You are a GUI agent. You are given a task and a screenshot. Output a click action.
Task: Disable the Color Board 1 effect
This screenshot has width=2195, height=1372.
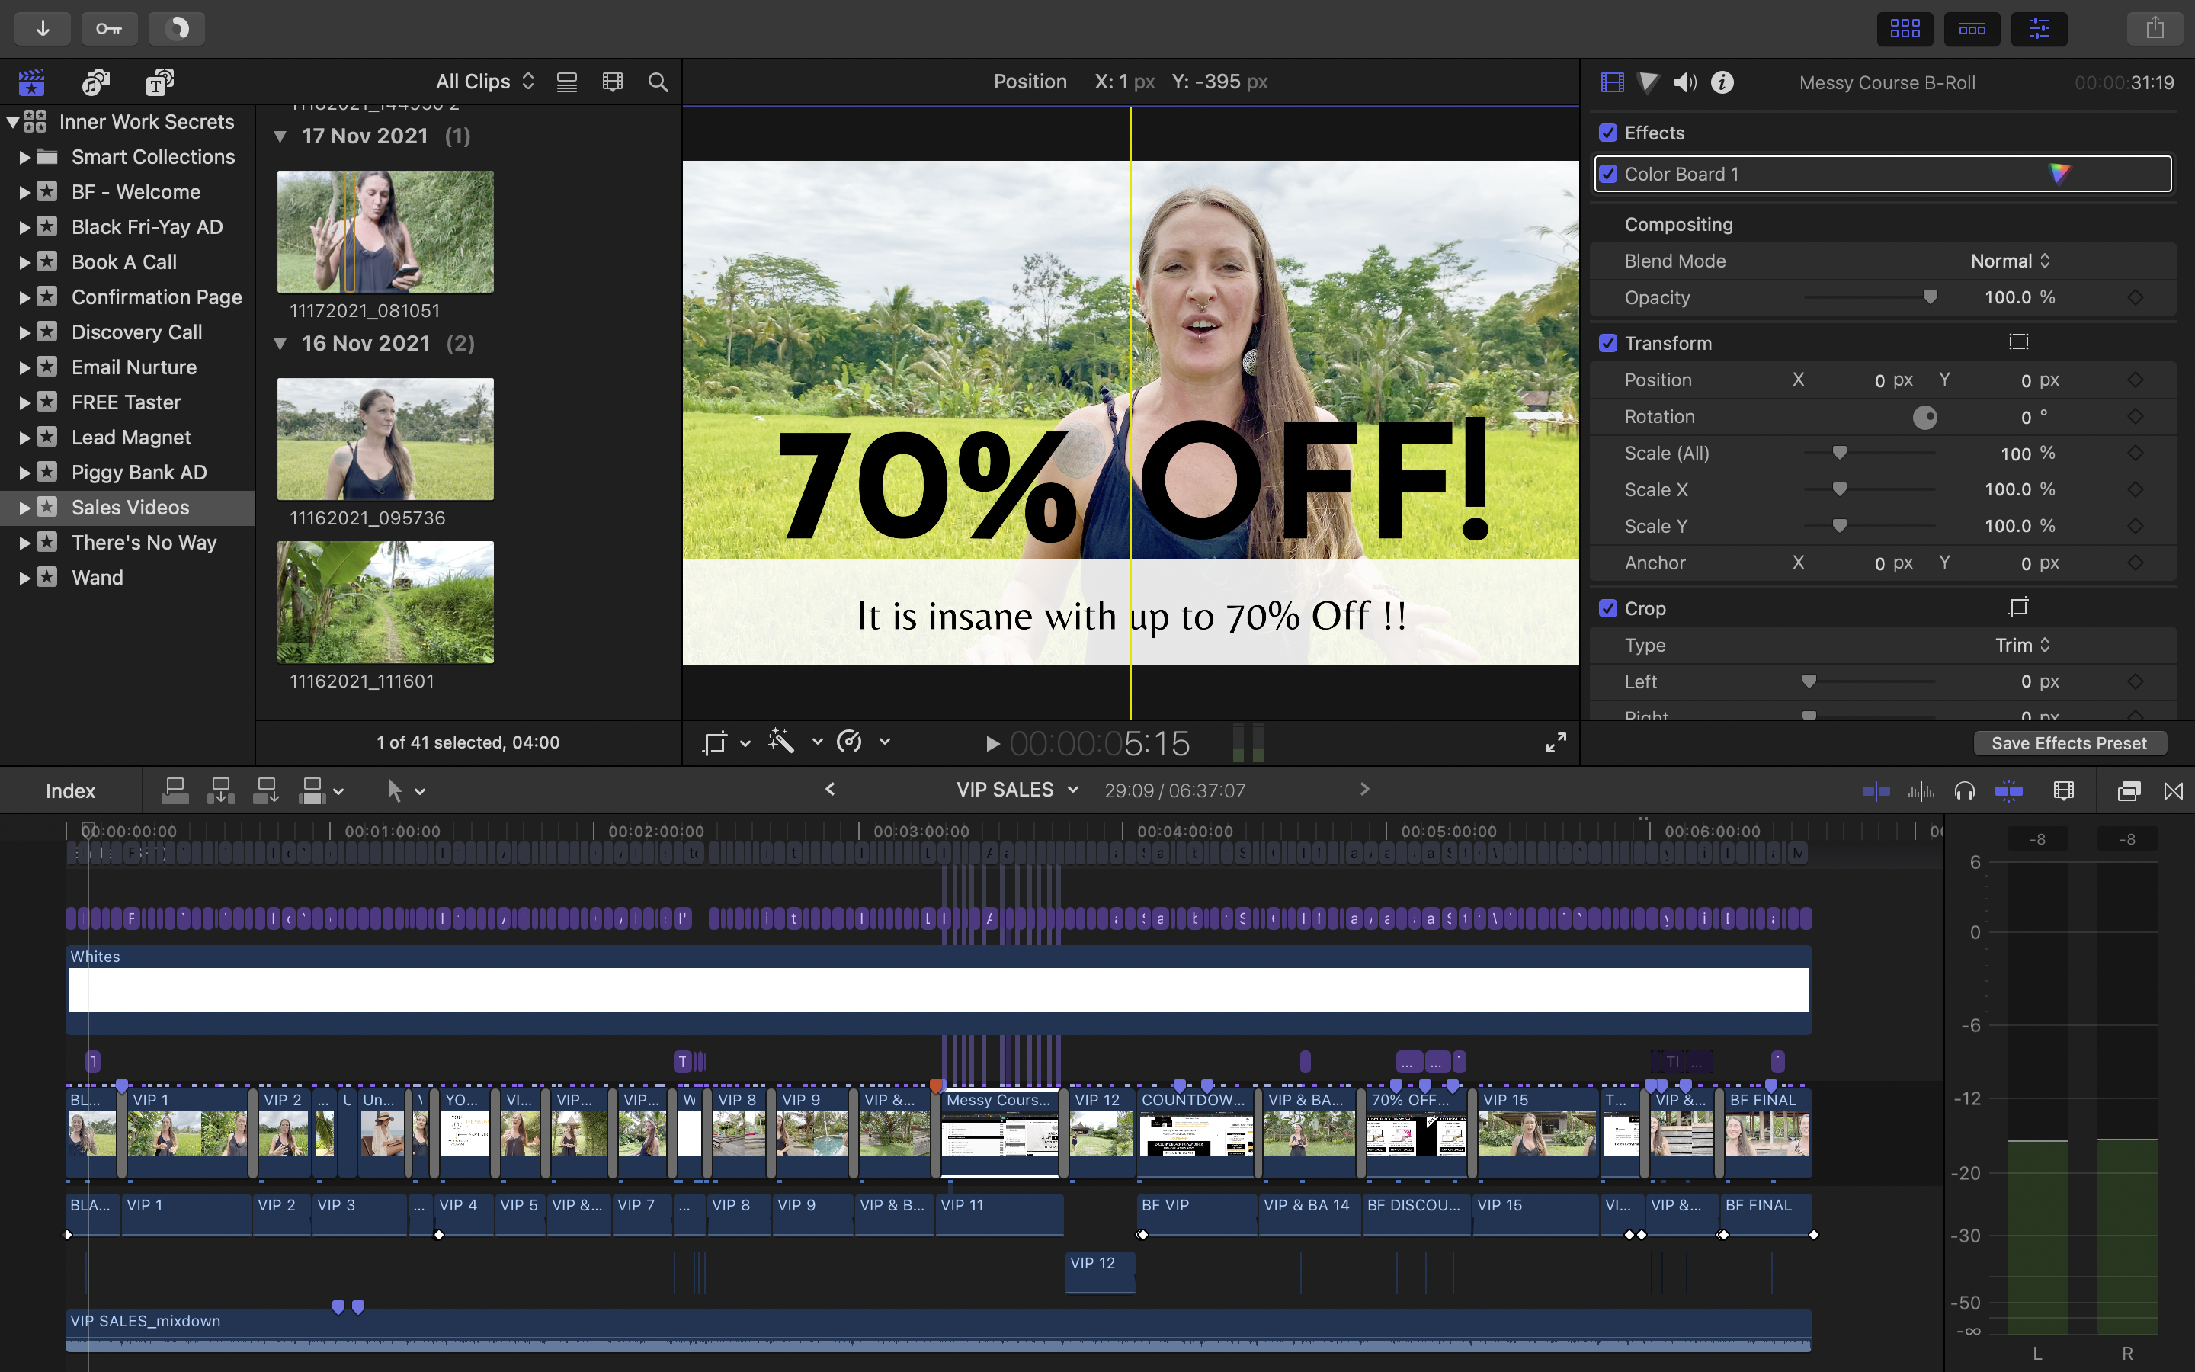[x=1608, y=175]
